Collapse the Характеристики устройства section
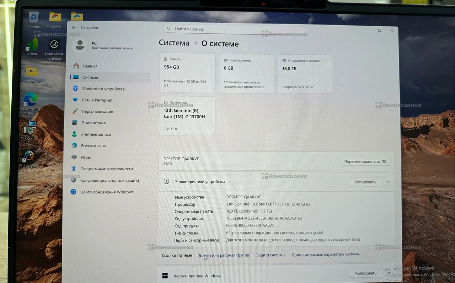Screen dimensions: 455x283 pos(388,182)
